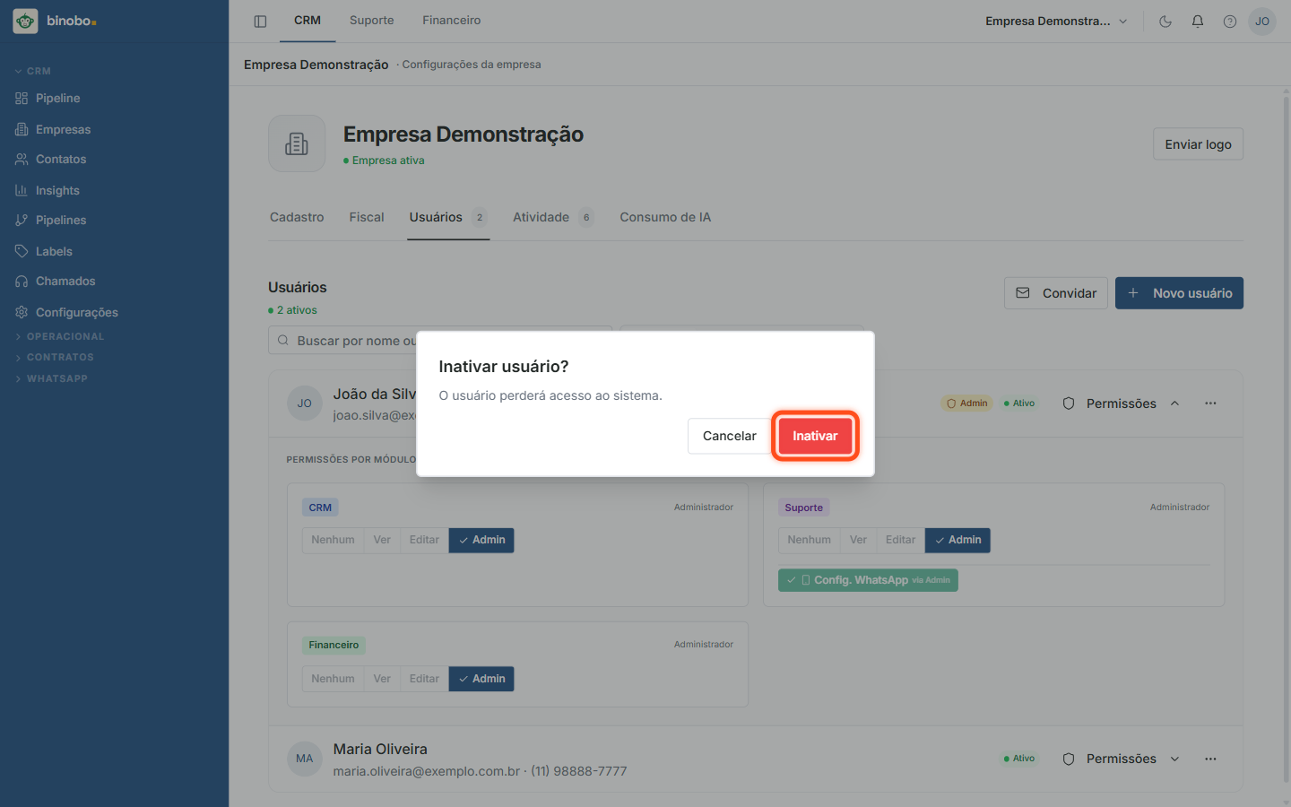Collapse João da Silva's Permissões panel
This screenshot has width=1291, height=807.
(1121, 403)
